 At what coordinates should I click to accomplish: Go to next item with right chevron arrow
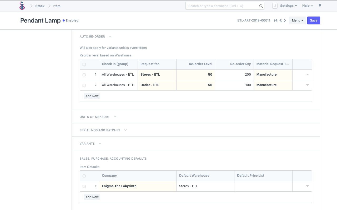coord(284,20)
